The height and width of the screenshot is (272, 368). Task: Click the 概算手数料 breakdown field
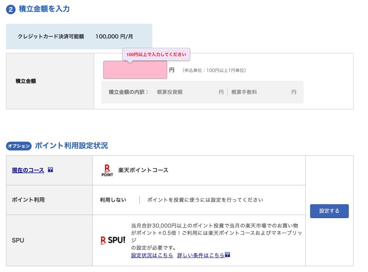(263, 92)
